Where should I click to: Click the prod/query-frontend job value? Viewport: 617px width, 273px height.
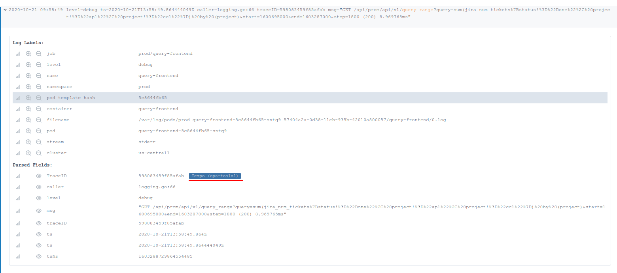pos(165,54)
